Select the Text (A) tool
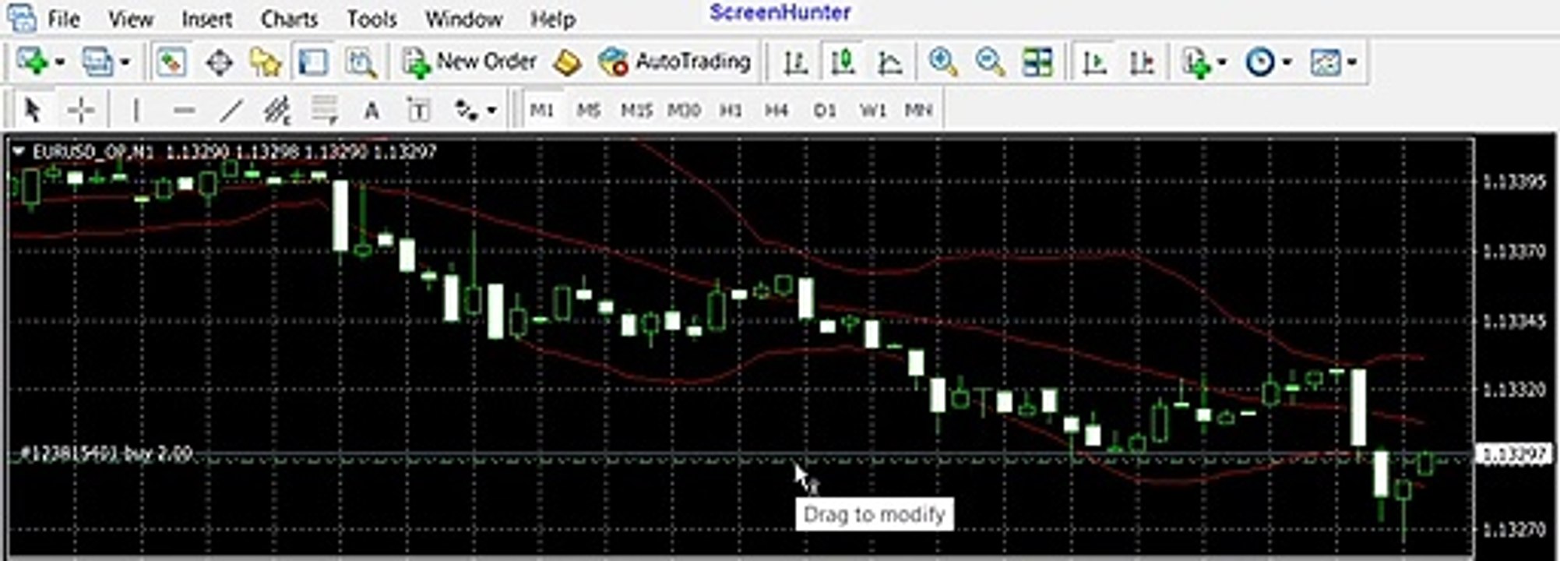1560x561 pixels. click(x=372, y=111)
